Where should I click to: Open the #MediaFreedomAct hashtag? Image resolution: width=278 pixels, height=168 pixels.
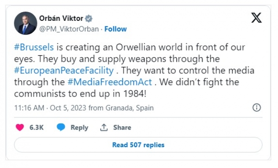(x=109, y=82)
